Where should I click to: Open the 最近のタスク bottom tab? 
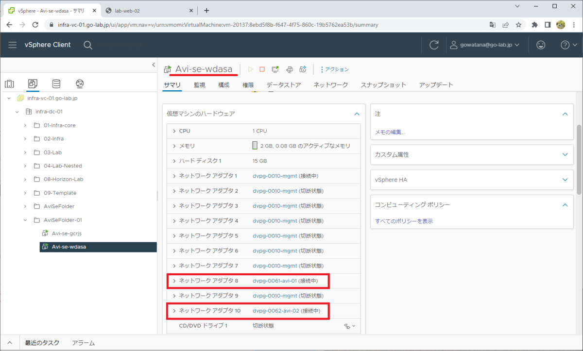tap(42, 343)
